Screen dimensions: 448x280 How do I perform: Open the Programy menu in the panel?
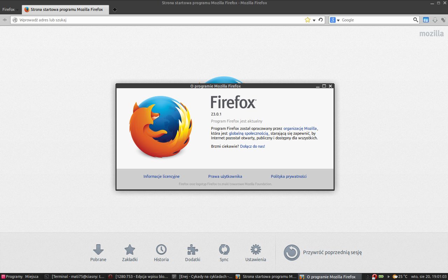pyautogui.click(x=12, y=276)
